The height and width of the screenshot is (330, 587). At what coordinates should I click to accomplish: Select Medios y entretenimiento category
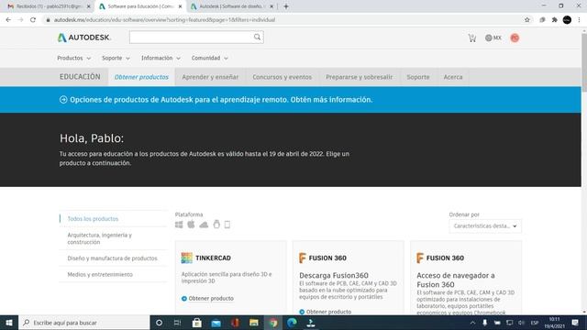click(100, 275)
